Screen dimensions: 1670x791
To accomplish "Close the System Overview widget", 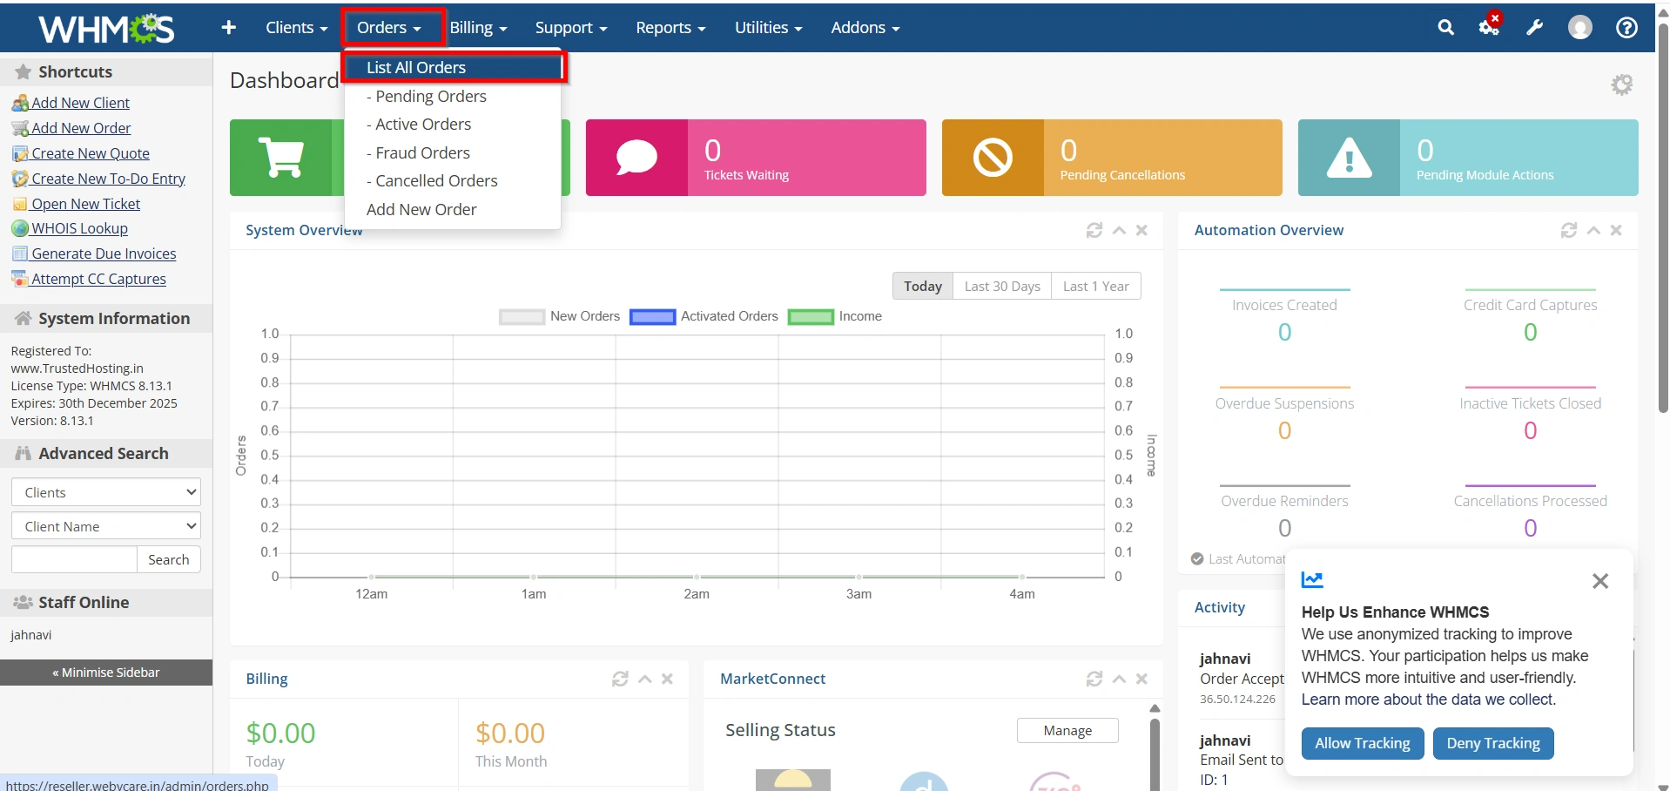I will click(x=1141, y=230).
